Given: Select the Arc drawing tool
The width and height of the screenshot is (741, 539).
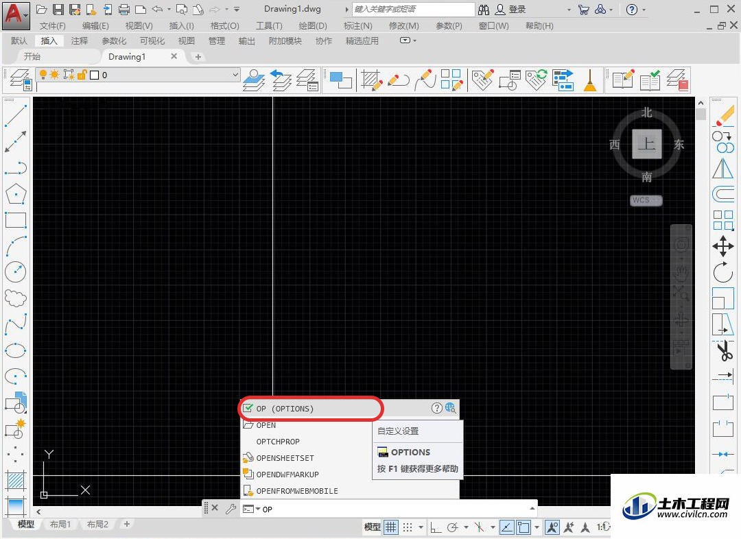Looking at the screenshot, I should pyautogui.click(x=16, y=246).
